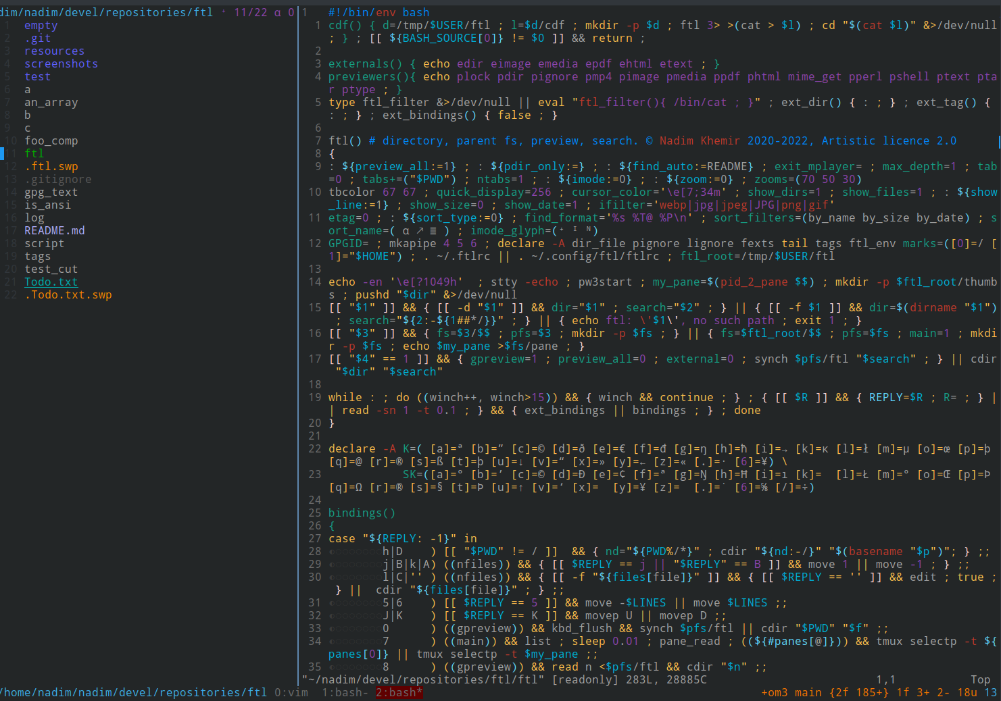This screenshot has width=1001, height=701.
Task: Select the '.ftl.swp' file entry
Action: click(51, 167)
